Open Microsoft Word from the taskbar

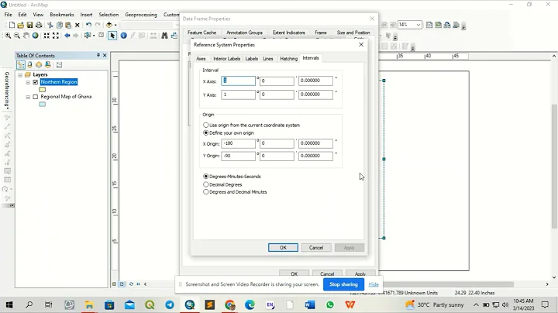pyautogui.click(x=309, y=304)
